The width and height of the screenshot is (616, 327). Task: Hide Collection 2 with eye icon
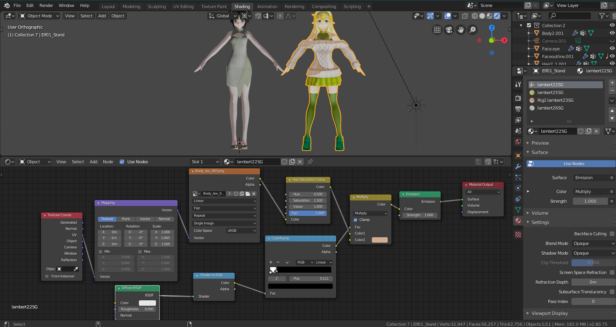pos(612,25)
